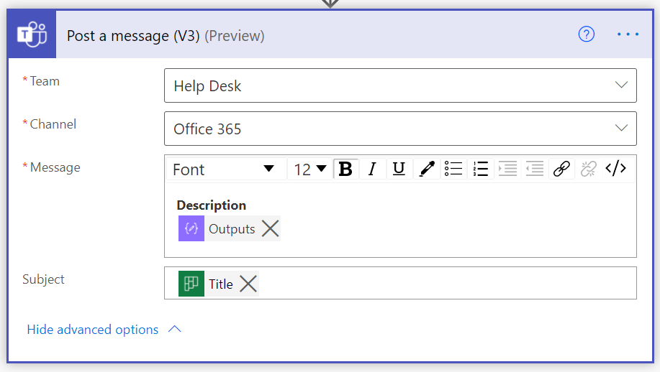Image resolution: width=660 pixels, height=372 pixels.
Task: Open the action's more options ellipsis menu
Action: pos(628,34)
